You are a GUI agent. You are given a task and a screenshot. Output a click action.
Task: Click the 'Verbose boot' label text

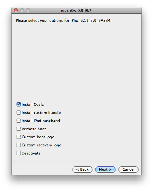coord(34,129)
